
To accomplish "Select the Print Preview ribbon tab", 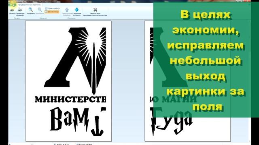I will point(30,5).
